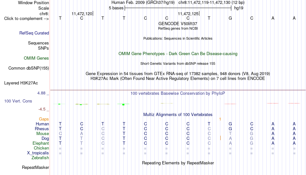This screenshot has height=175, width=306.
Task: Open the 100 Vert. Cons track label
Action: (18, 101)
